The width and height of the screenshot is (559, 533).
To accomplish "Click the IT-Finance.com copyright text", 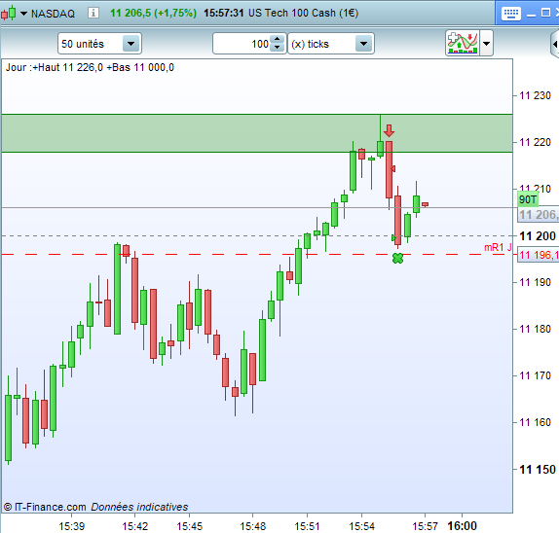I will coord(45,507).
